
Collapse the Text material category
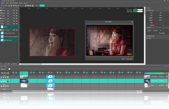(17, 24)
